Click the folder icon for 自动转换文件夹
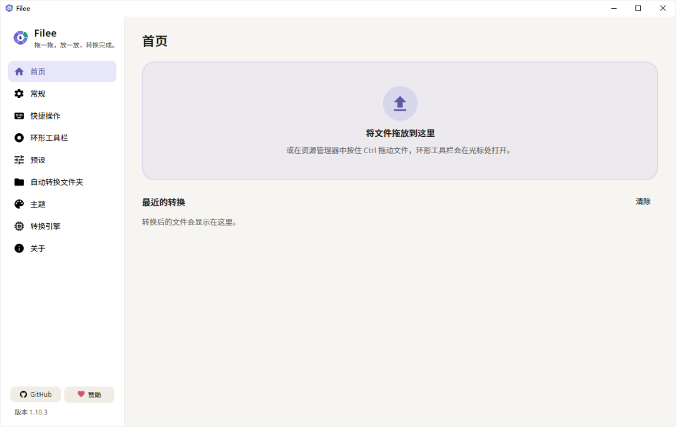676x427 pixels. coord(19,182)
